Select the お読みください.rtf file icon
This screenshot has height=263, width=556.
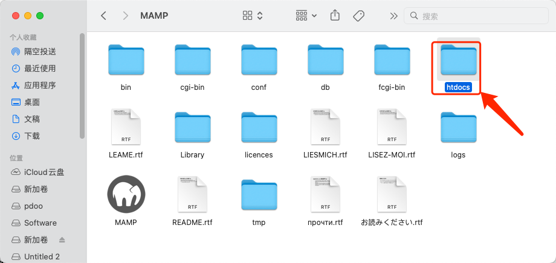point(392,194)
